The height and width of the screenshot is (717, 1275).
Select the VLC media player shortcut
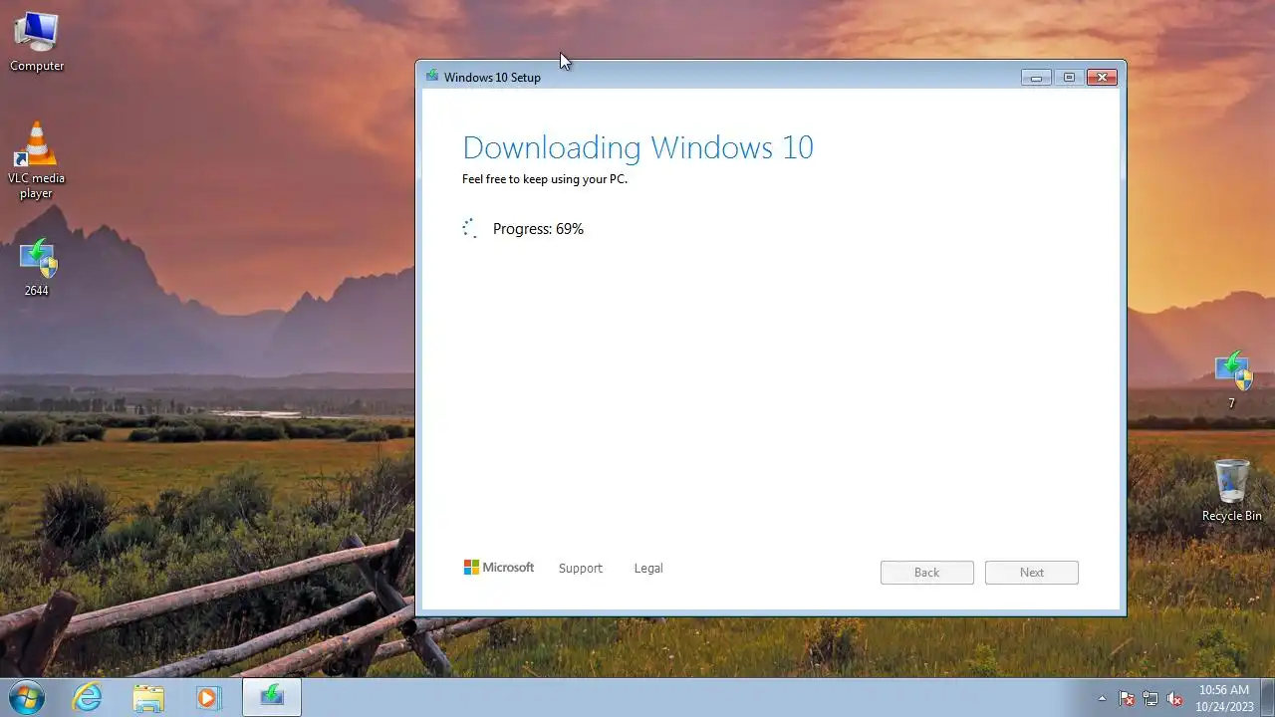[37, 159]
